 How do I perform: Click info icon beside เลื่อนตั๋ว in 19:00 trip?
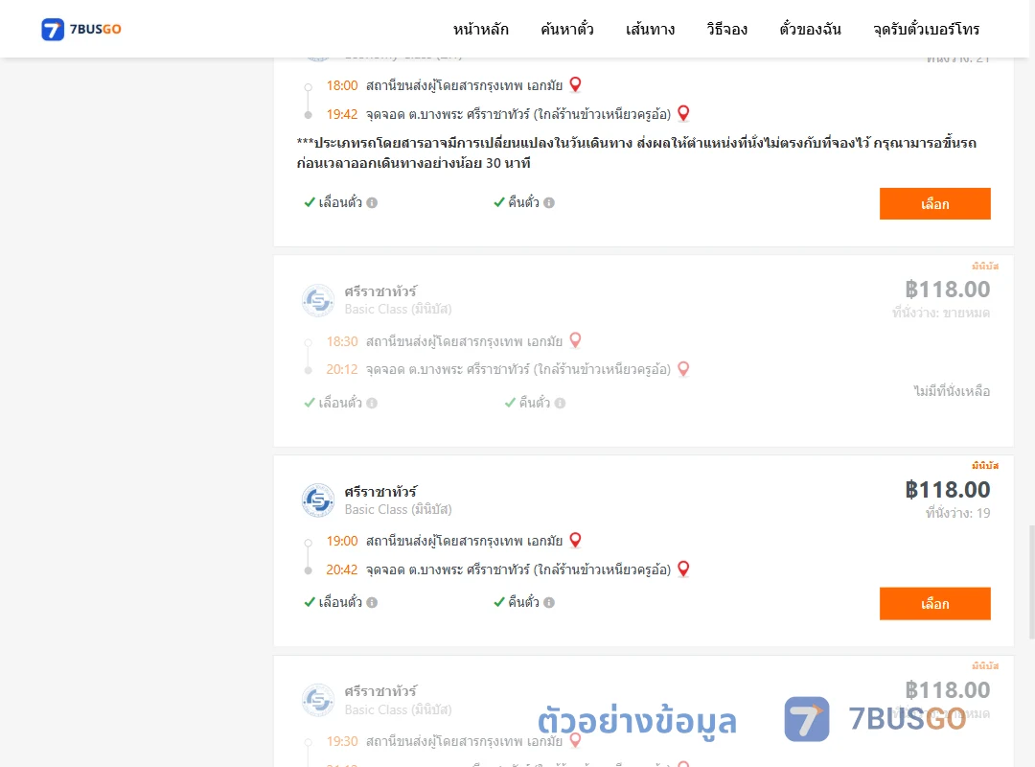tap(372, 602)
